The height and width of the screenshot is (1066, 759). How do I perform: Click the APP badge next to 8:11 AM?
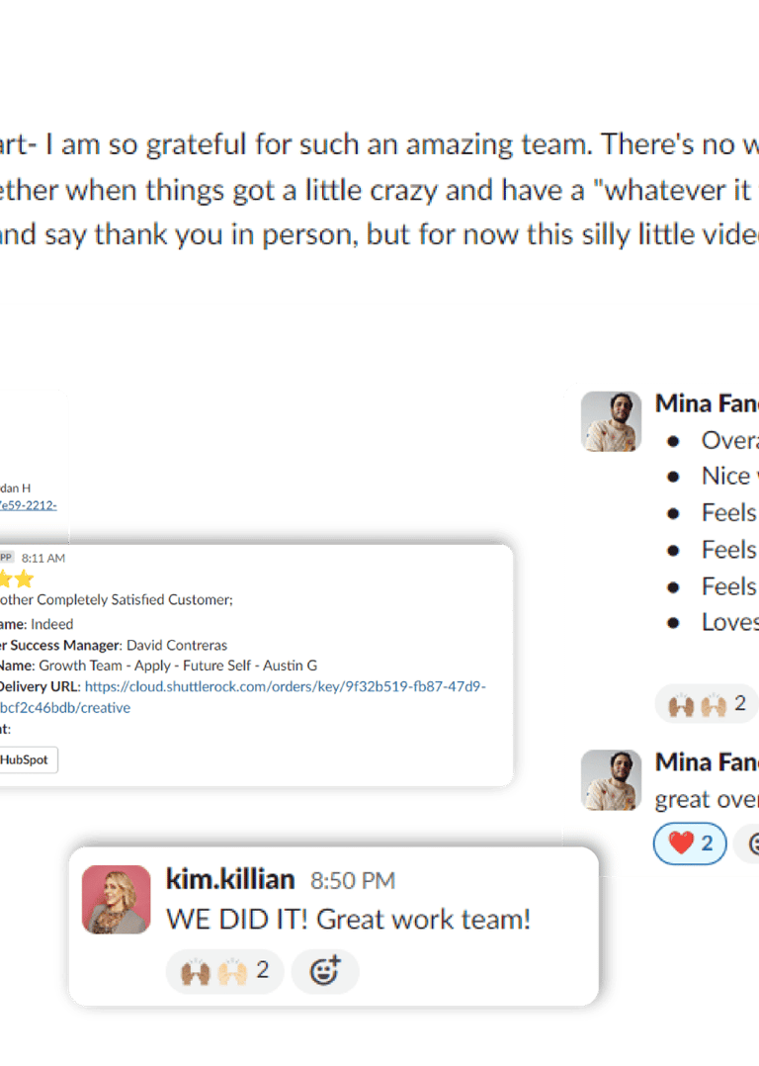click(6, 558)
